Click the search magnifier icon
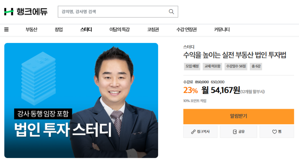299x162 pixels. 171,12
